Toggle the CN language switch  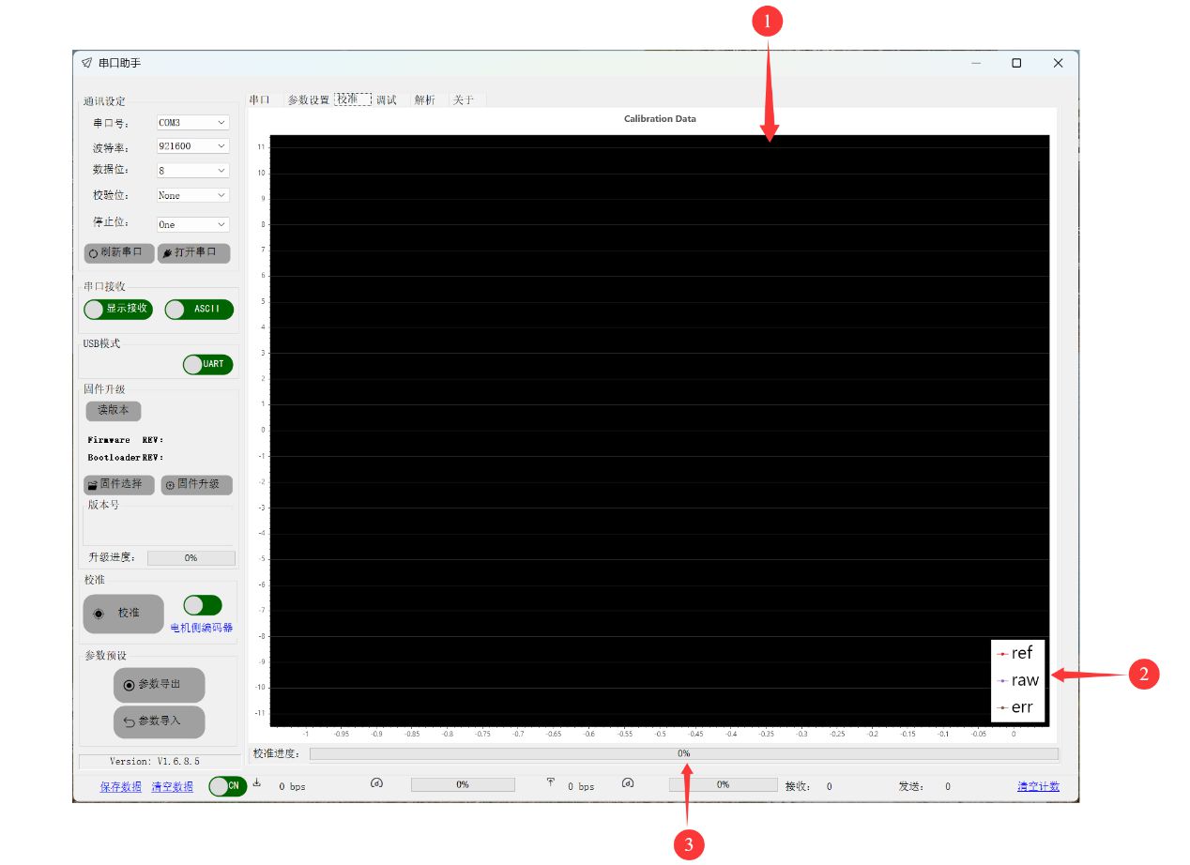coord(227,786)
